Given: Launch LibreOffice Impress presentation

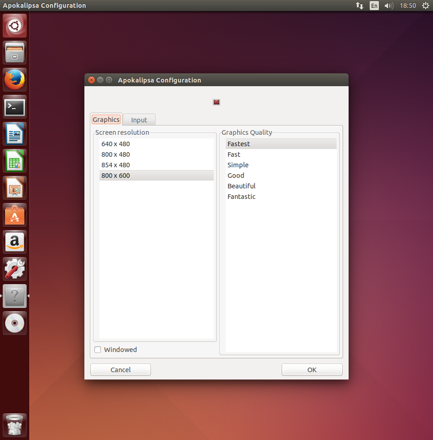Looking at the screenshot, I should (15, 188).
